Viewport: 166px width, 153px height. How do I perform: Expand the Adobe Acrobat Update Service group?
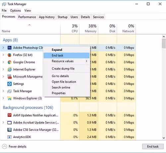(x=3, y=122)
